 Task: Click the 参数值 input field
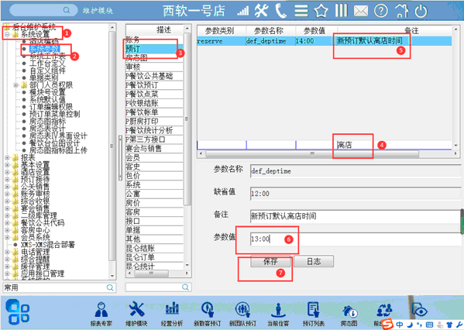[x=356, y=239]
